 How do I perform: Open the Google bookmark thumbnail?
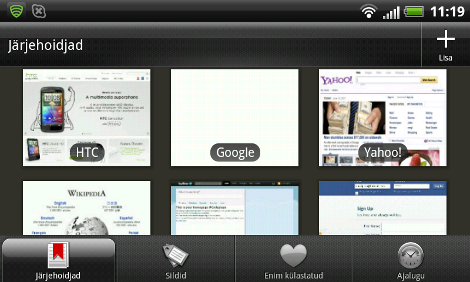[234, 117]
